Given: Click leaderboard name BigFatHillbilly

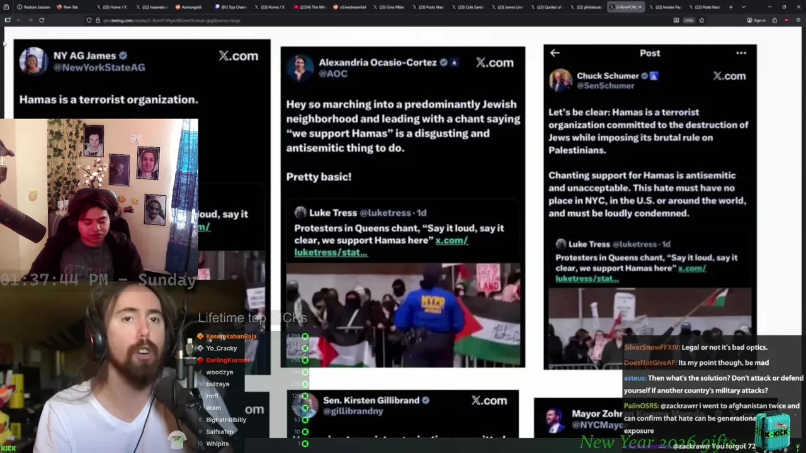Looking at the screenshot, I should point(226,420).
